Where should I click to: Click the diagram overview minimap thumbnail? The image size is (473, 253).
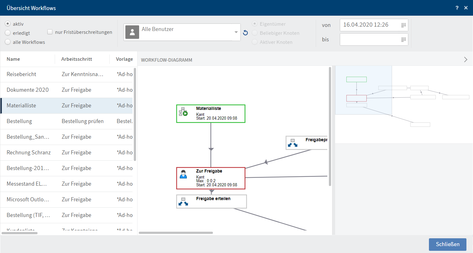click(x=404, y=105)
